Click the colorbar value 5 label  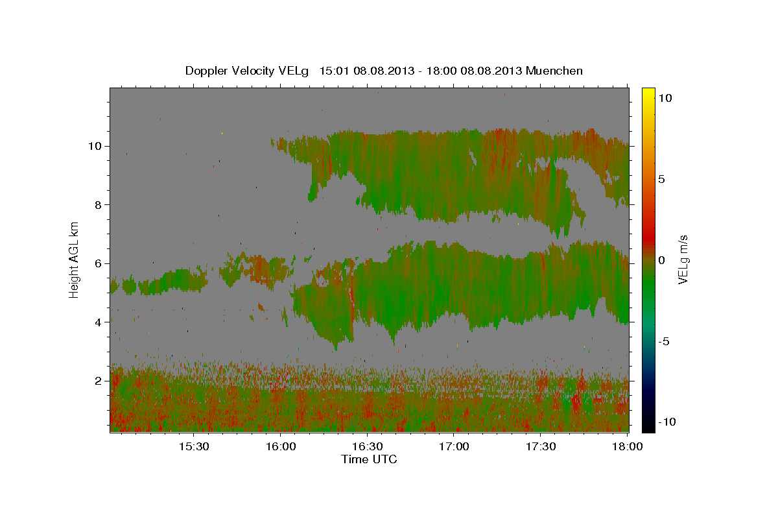click(x=661, y=179)
